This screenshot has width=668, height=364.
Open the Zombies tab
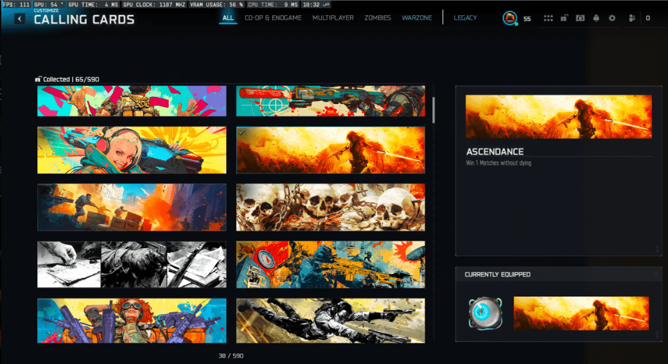[x=377, y=18]
